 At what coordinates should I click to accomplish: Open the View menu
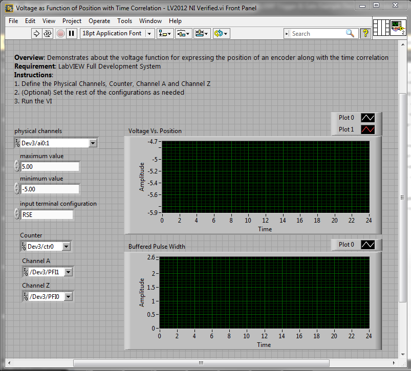pyautogui.click(x=49, y=21)
